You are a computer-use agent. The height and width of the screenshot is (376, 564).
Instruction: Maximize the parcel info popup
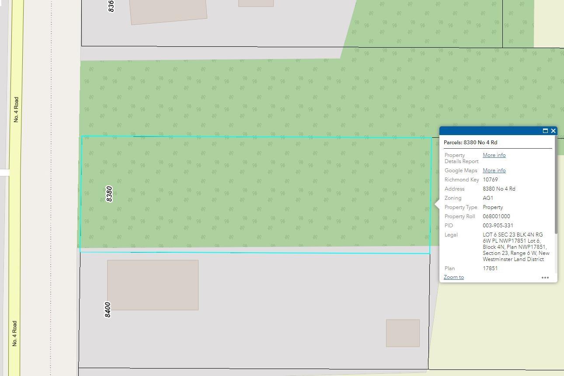[545, 131]
